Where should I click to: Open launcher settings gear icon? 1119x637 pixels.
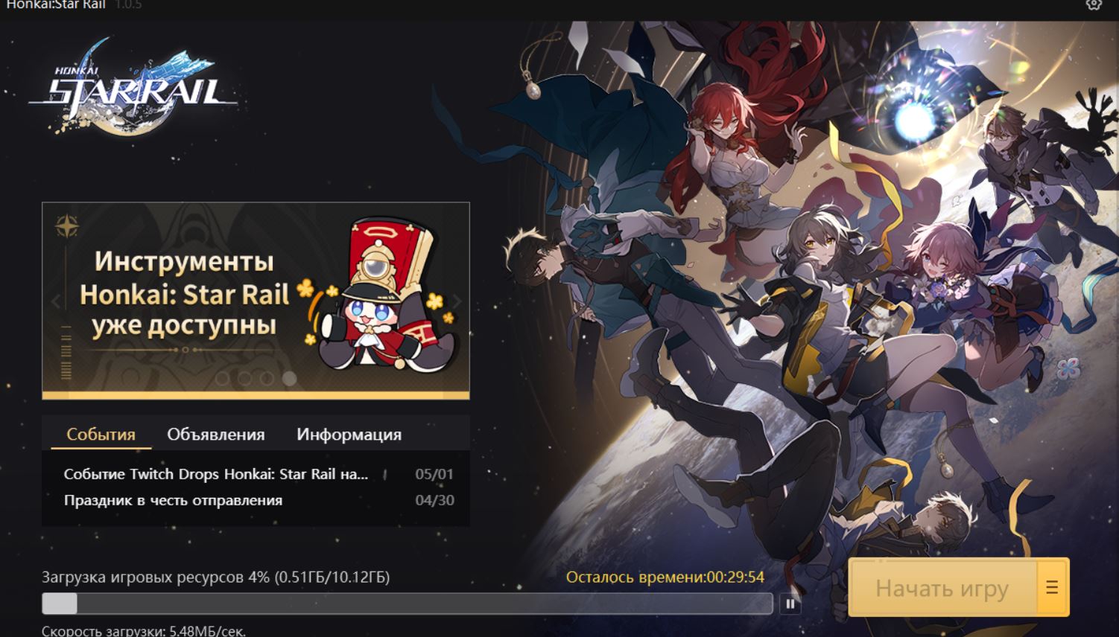[1094, 4]
